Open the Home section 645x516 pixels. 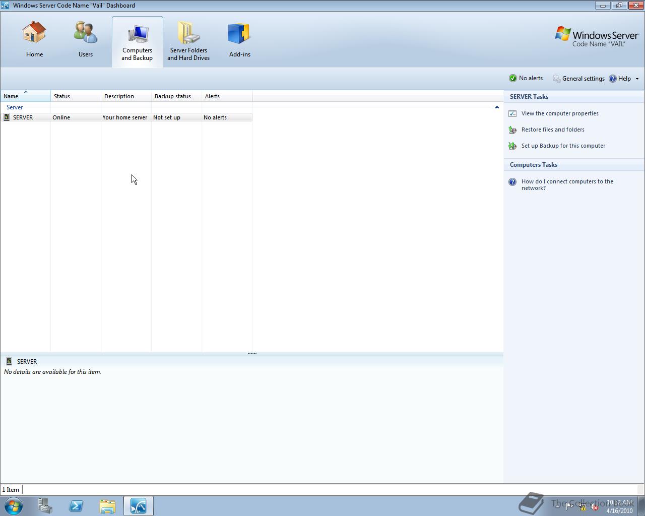click(34, 40)
